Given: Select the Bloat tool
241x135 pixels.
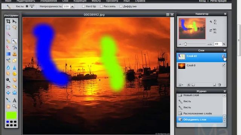Looking at the screenshot, I should (8, 93).
